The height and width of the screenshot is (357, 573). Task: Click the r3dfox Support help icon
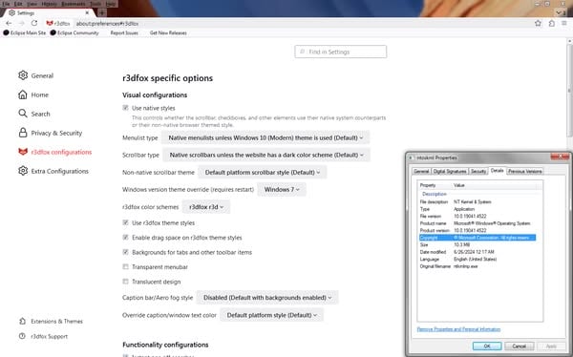(x=22, y=336)
